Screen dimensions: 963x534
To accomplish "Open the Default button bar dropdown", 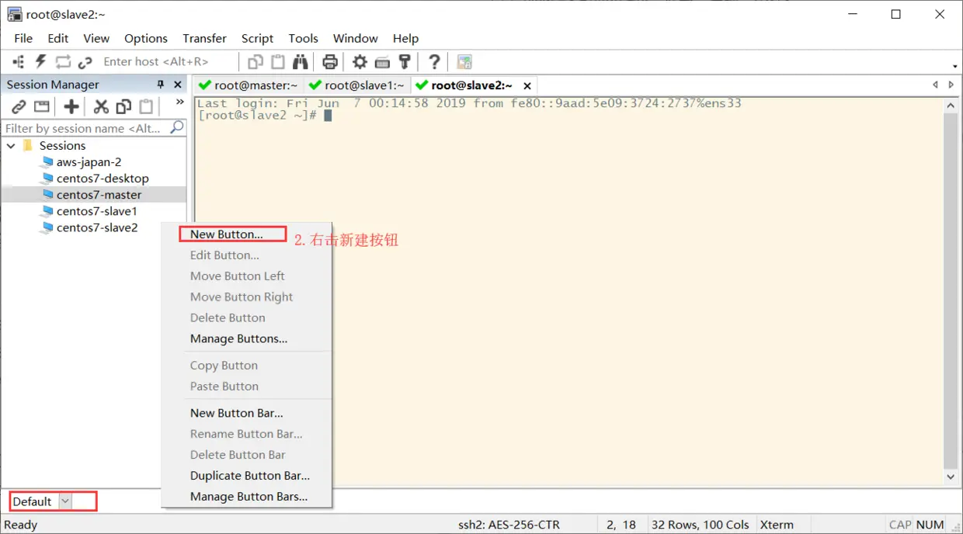I will point(65,501).
